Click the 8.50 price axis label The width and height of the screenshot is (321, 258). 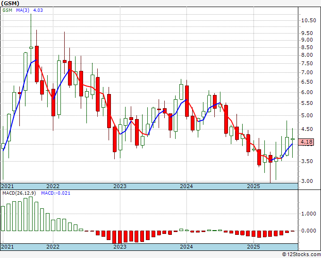[x=307, y=47]
